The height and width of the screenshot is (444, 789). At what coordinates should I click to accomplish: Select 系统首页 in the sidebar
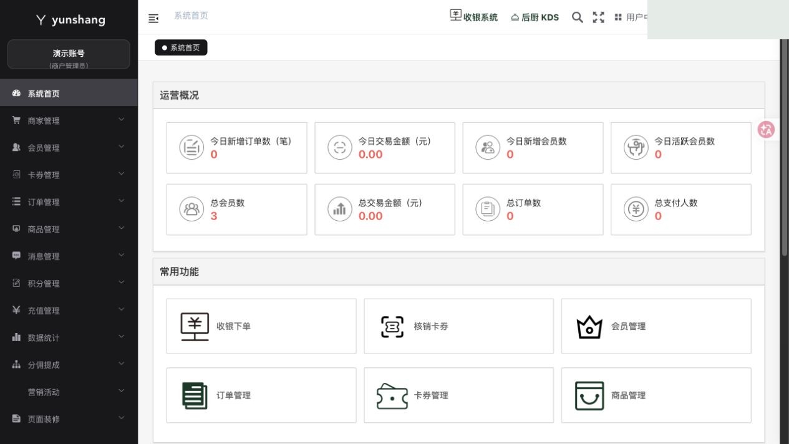[x=69, y=94]
